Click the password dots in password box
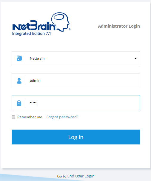Image resolution: width=151 pixels, height=181 pixels. (33, 103)
